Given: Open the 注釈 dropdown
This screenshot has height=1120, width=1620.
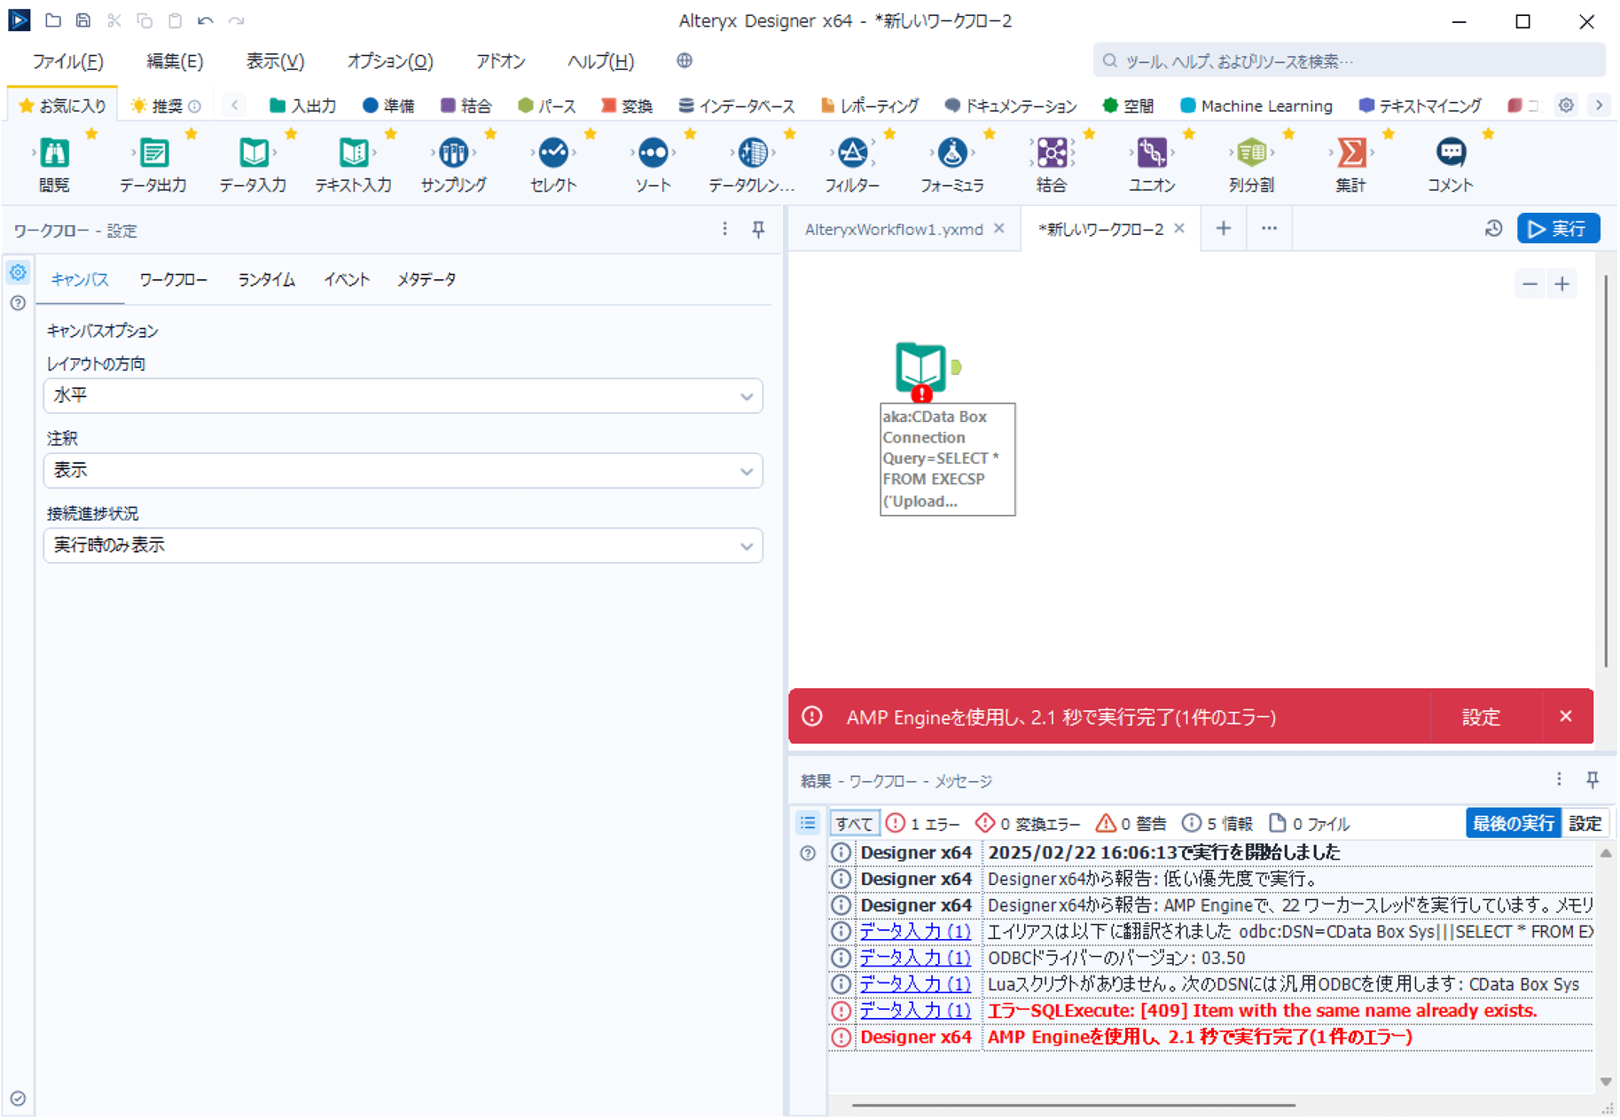Looking at the screenshot, I should coord(403,471).
